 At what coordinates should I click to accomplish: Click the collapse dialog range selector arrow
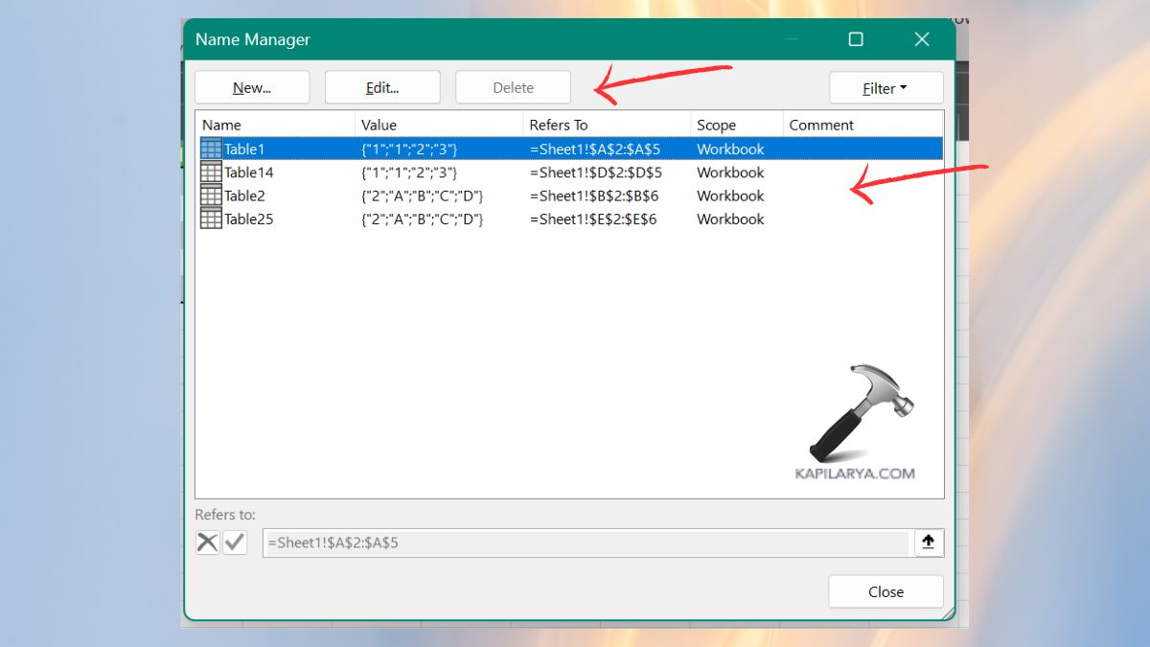[928, 543]
